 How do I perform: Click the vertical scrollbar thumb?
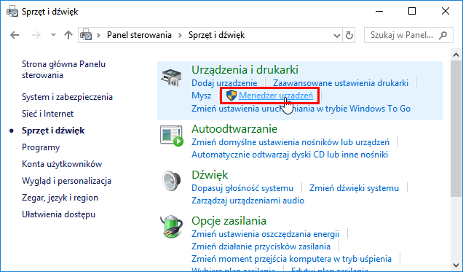(x=456, y=128)
